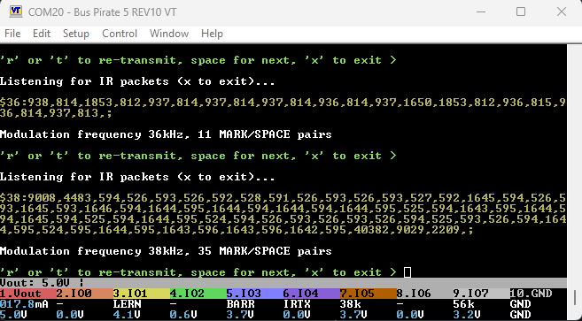Open the Control menu

120,34
